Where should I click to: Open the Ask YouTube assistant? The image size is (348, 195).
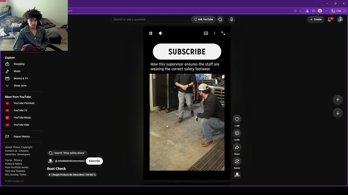click(x=203, y=19)
